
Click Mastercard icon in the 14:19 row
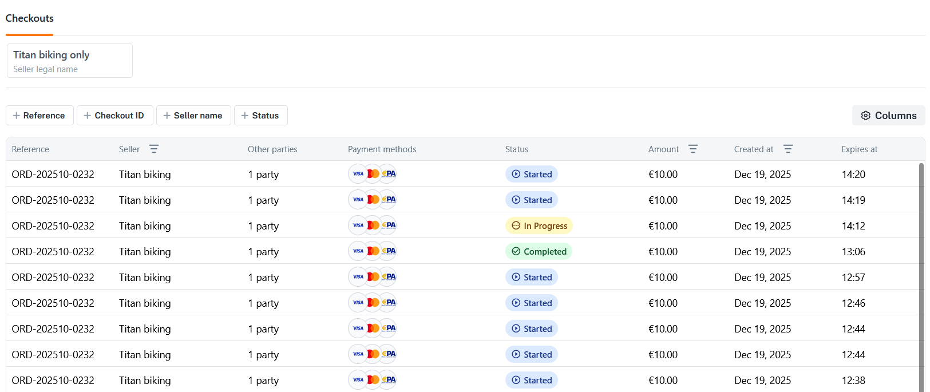[x=373, y=199]
